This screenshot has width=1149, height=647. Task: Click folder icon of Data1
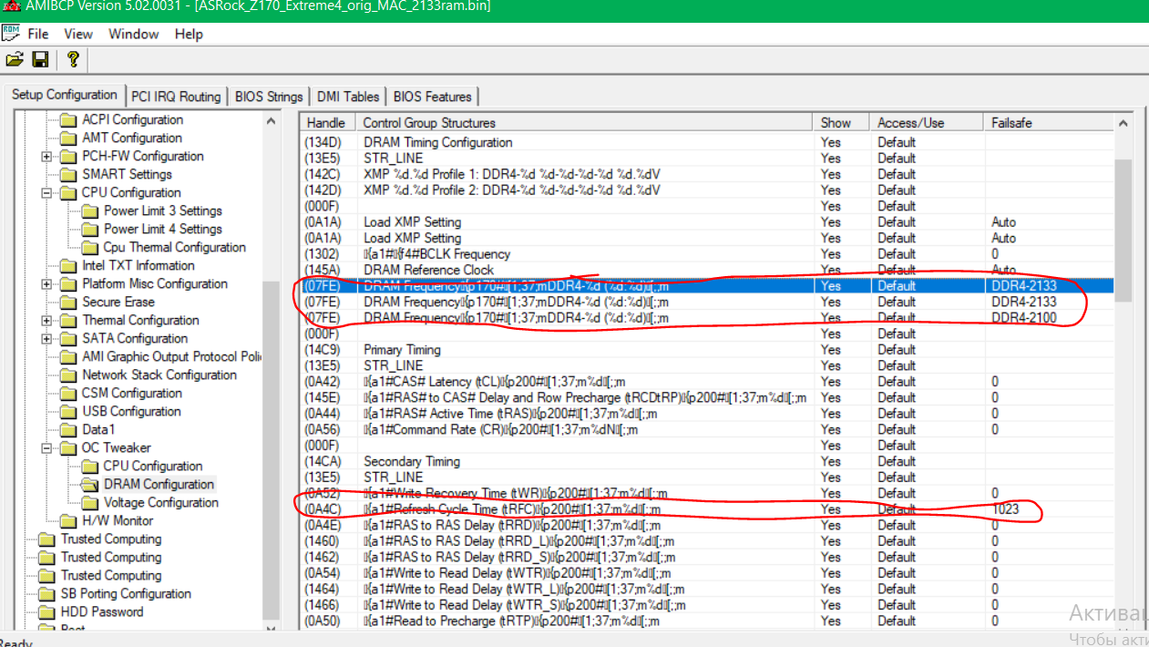click(x=69, y=429)
